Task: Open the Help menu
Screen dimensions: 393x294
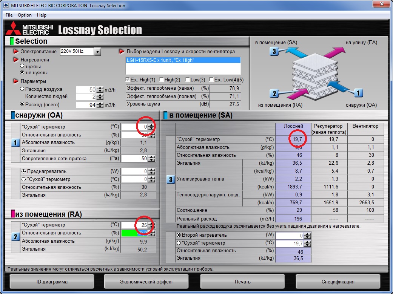Action: tap(42, 15)
